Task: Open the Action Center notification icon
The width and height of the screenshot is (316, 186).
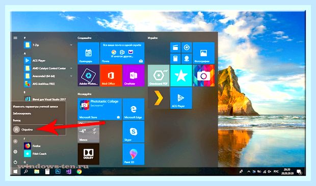Action: coord(299,172)
